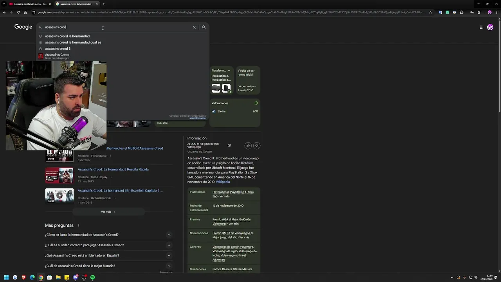
Task: Open the tab search dropdown arrow
Action: [4, 4]
